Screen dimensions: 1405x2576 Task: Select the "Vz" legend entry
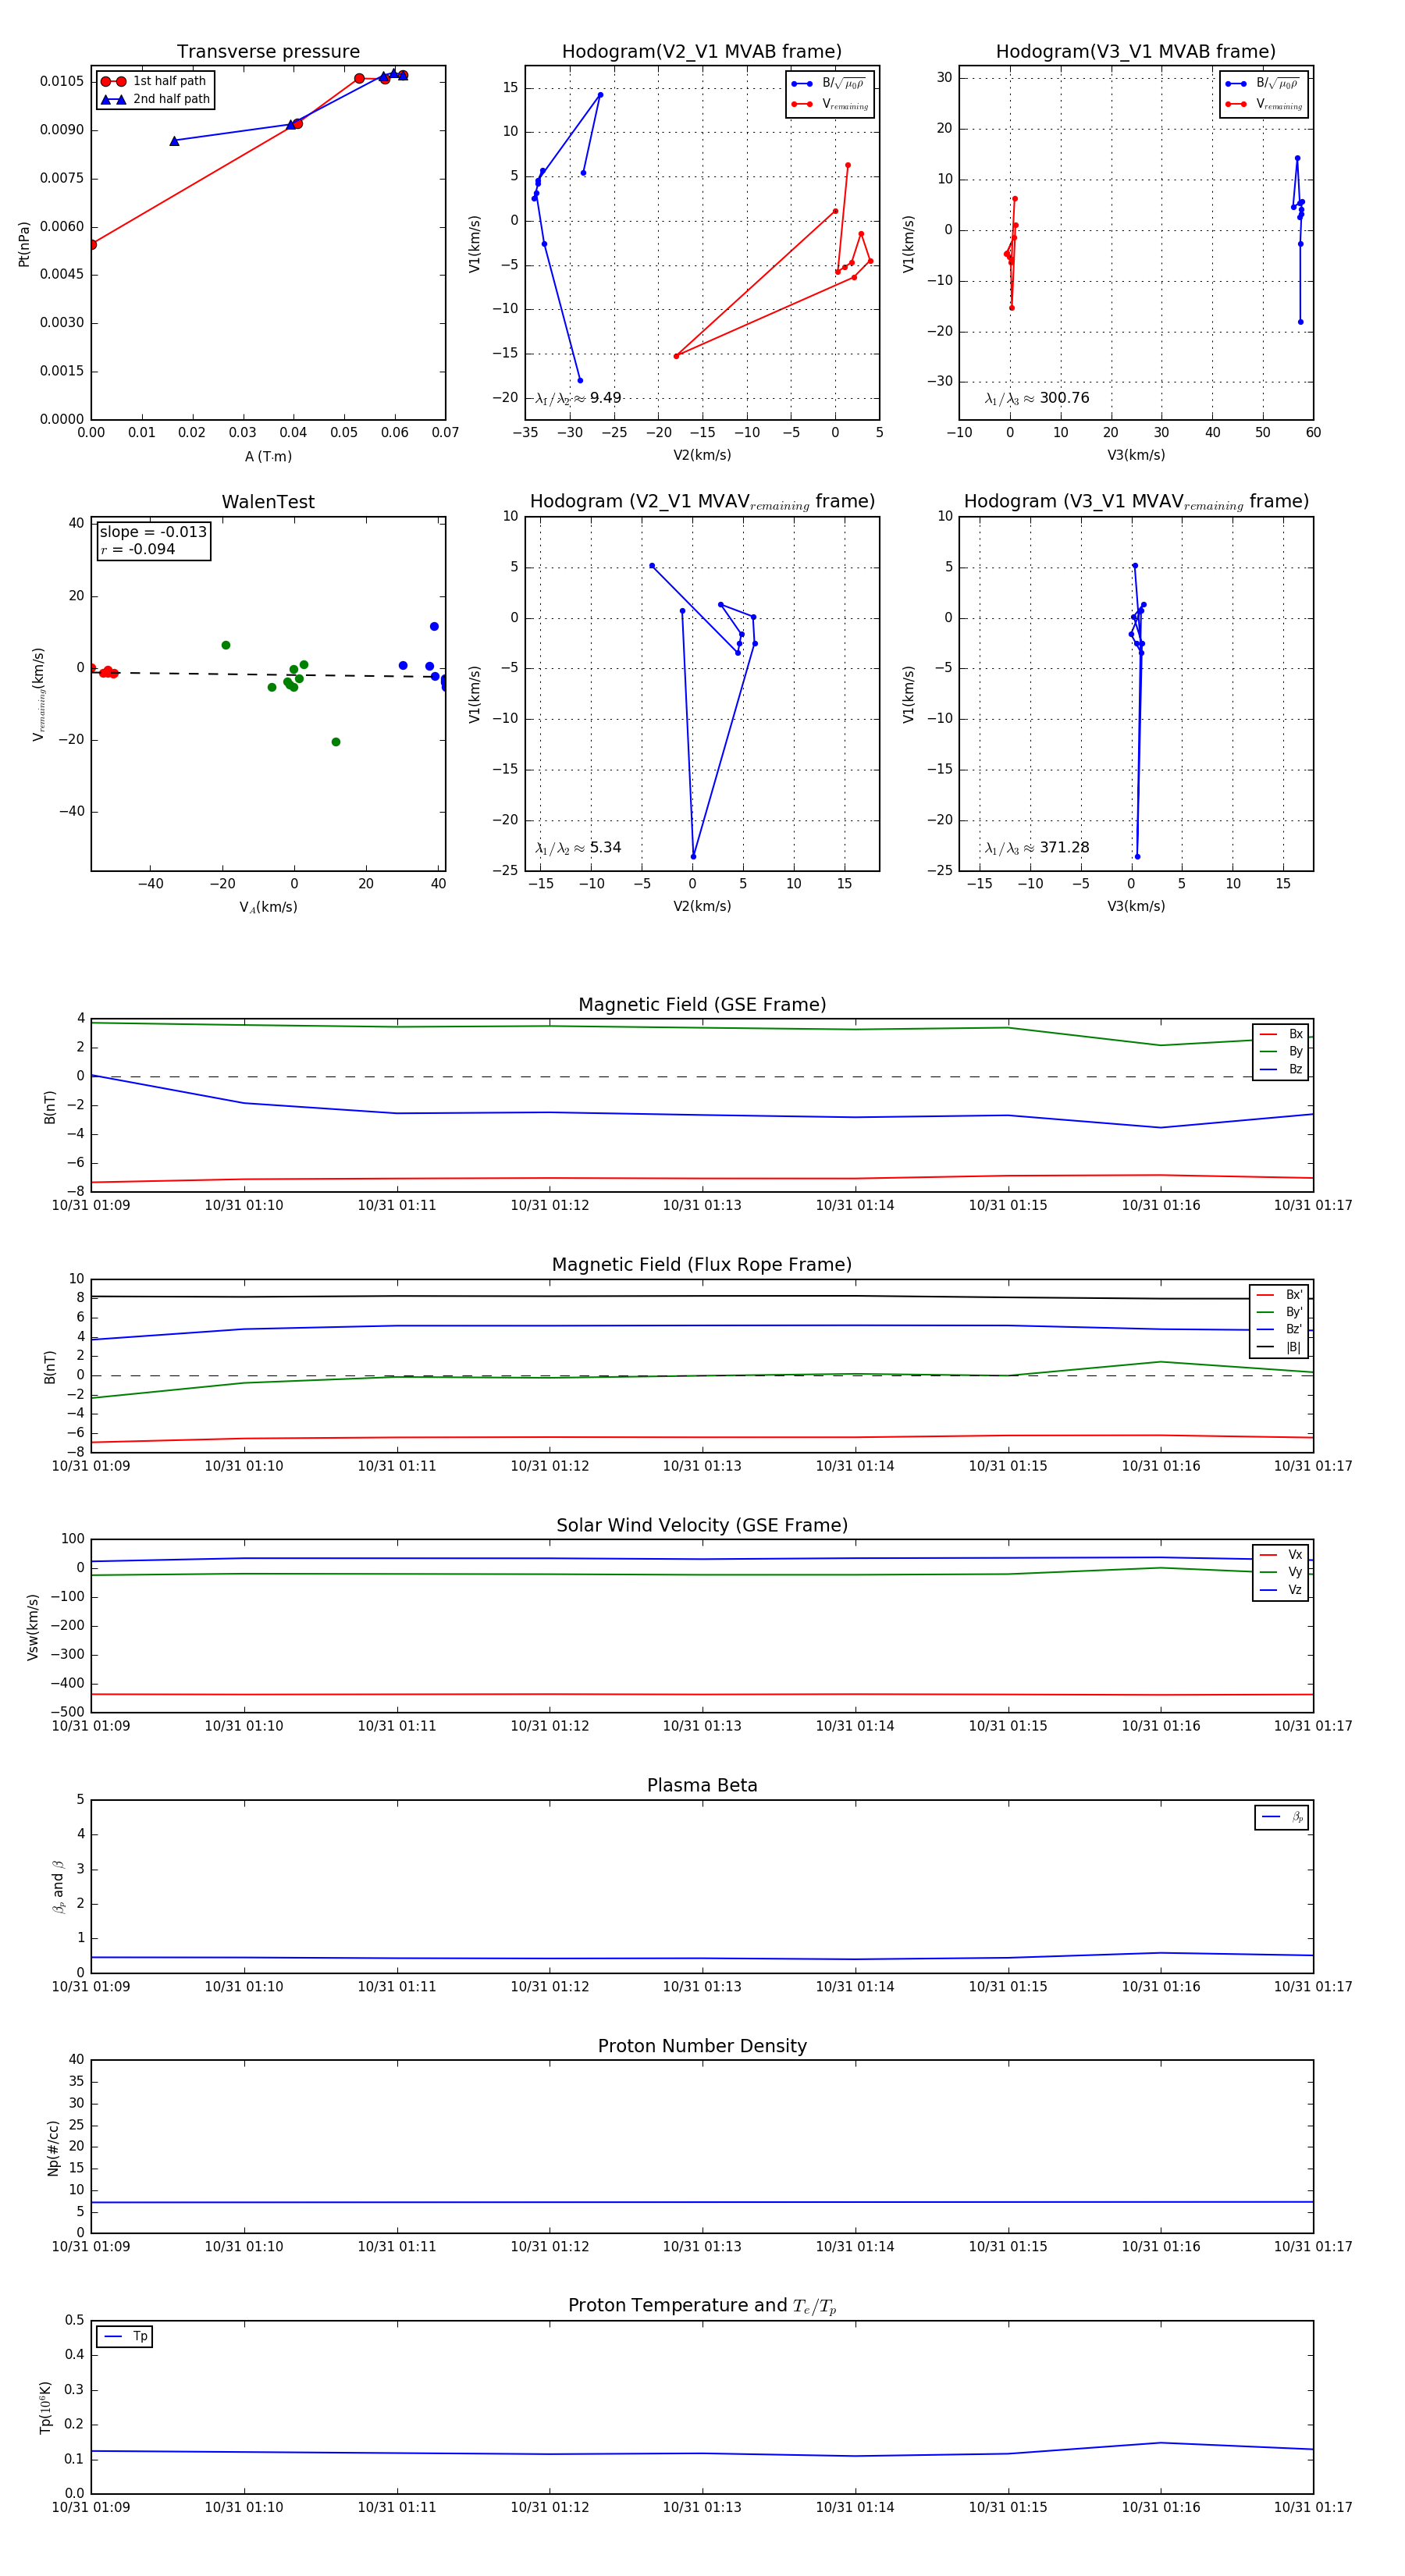[x=1281, y=1589]
